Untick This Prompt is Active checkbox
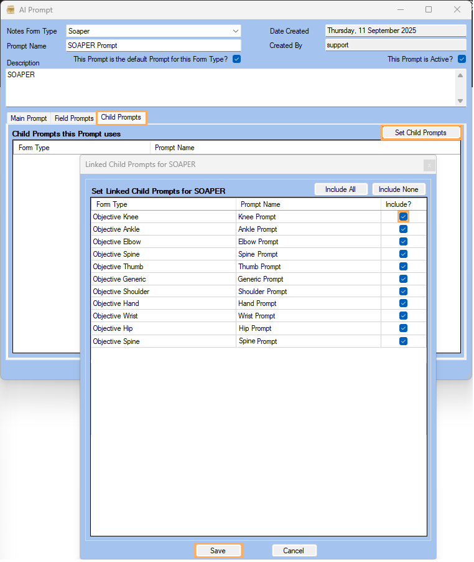Image resolution: width=474 pixels, height=562 pixels. coord(462,59)
